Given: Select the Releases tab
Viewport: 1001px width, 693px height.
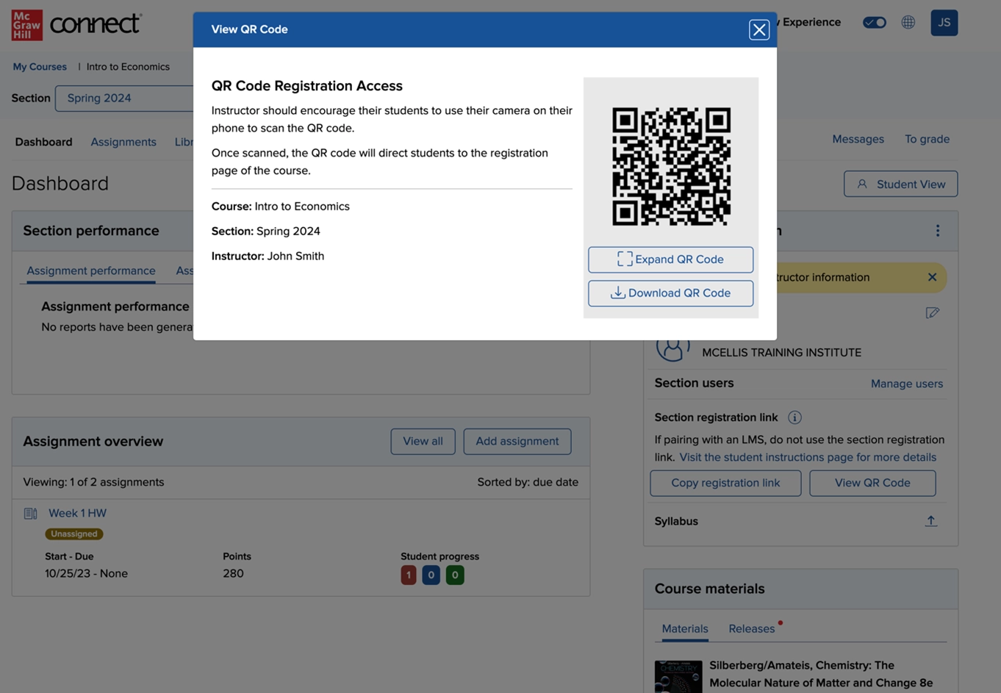Looking at the screenshot, I should [x=752, y=629].
